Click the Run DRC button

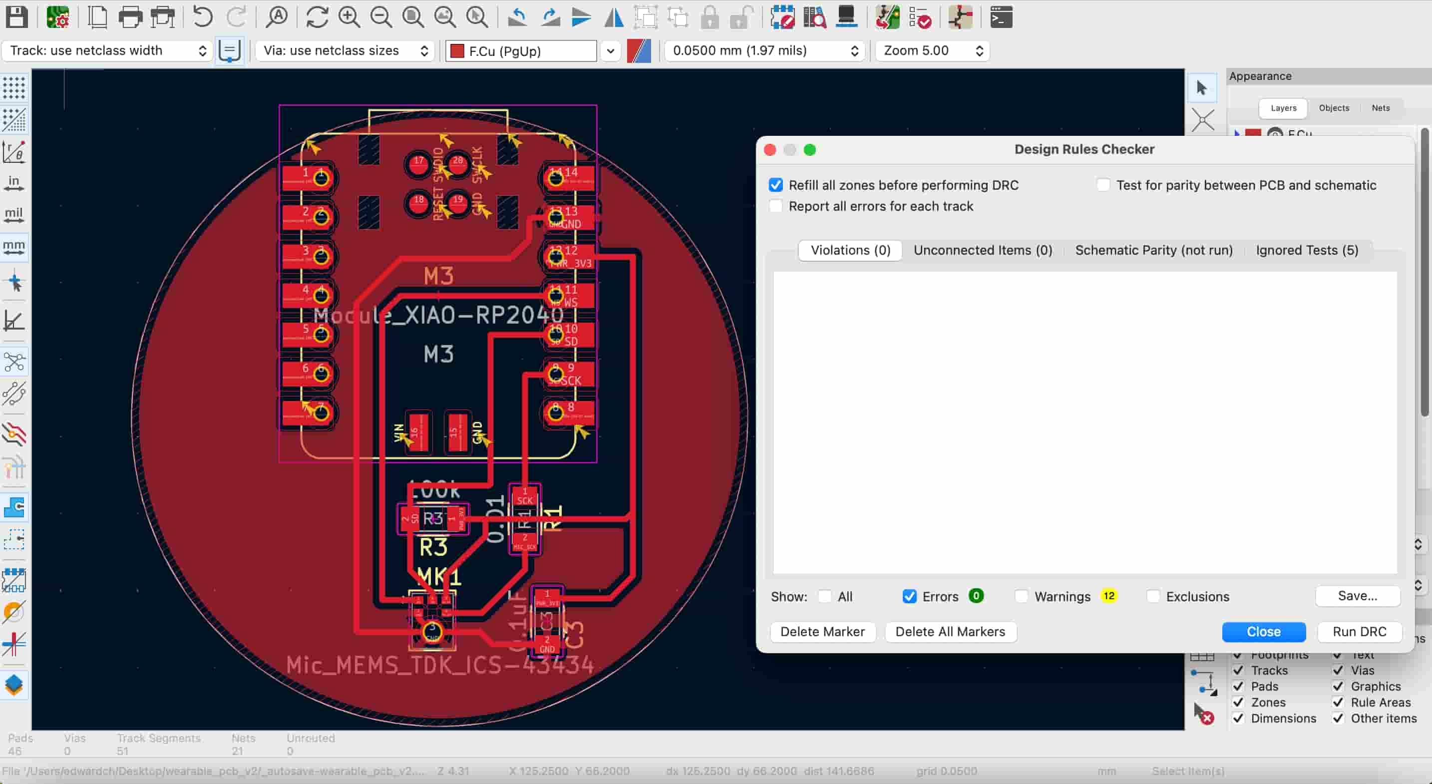point(1359,632)
